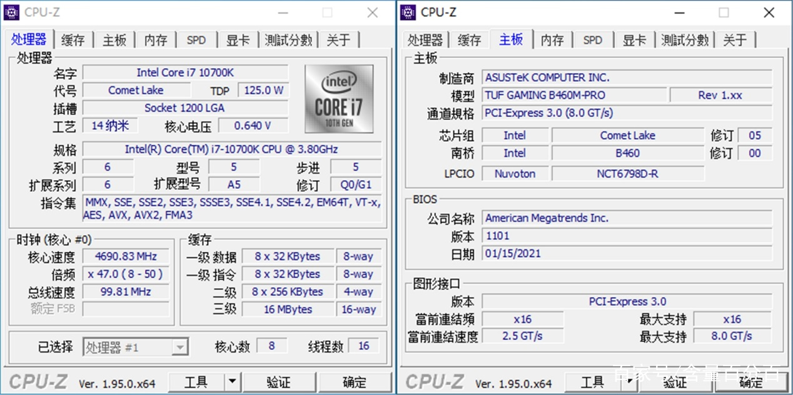
Task: Expand the 处理器 #1 selection list
Action: (181, 346)
